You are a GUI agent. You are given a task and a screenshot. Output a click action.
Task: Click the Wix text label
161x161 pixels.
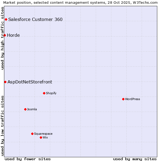[45, 137]
